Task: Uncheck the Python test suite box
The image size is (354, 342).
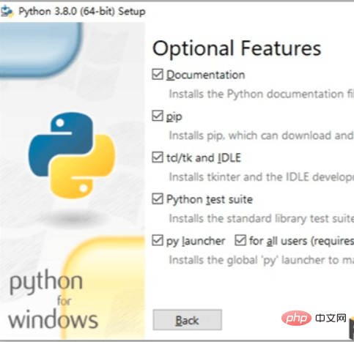Action: [158, 199]
